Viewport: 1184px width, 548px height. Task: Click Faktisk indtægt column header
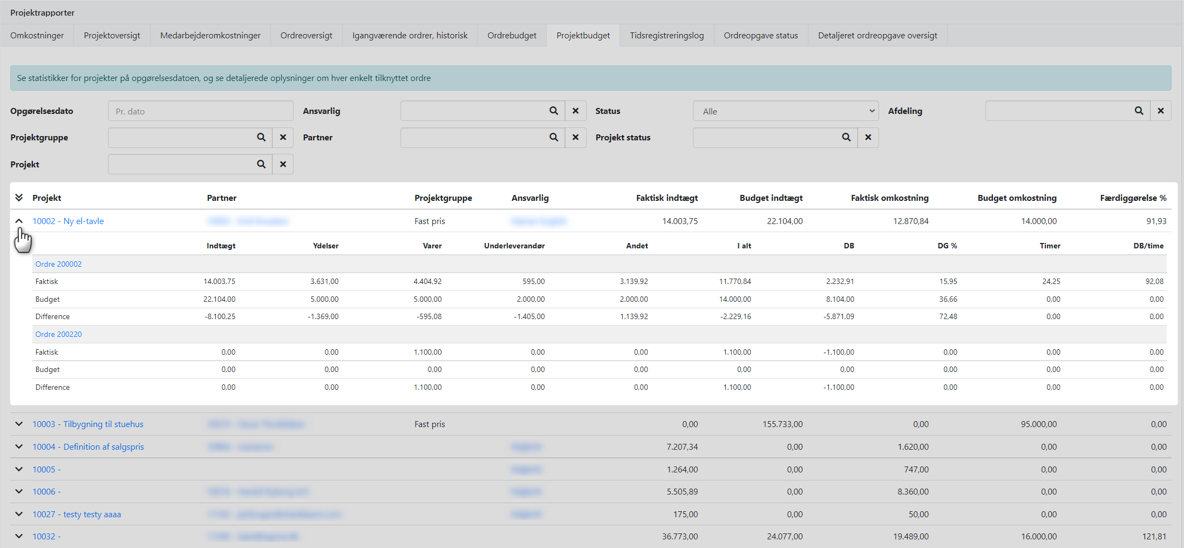tap(667, 198)
